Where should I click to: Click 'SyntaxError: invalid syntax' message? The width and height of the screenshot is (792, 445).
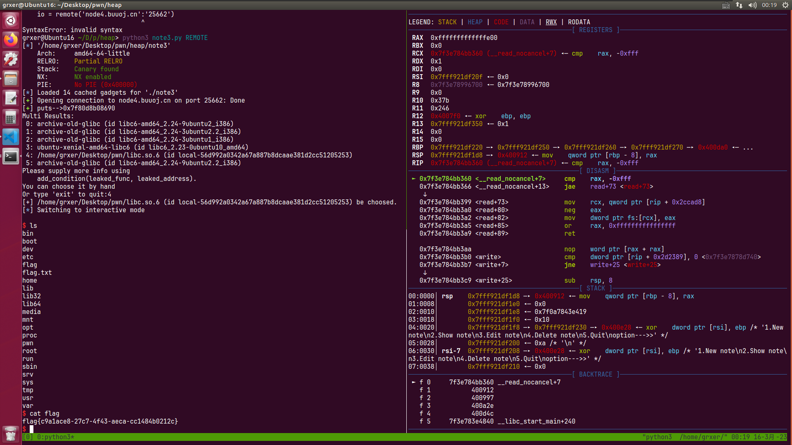(72, 30)
